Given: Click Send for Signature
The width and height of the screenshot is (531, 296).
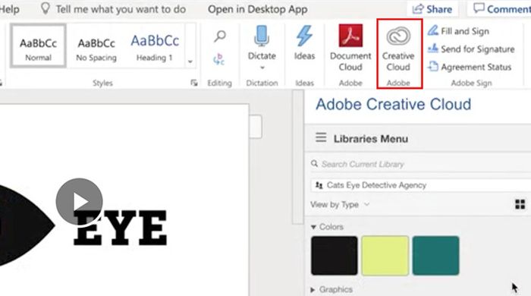Looking at the screenshot, I should pyautogui.click(x=471, y=49).
